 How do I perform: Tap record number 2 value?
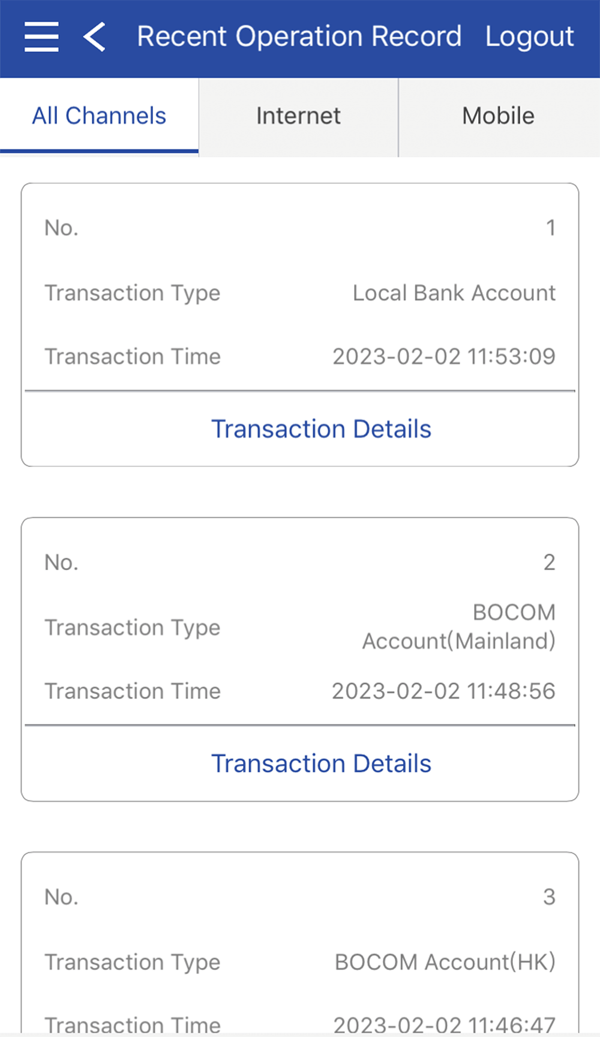pyautogui.click(x=549, y=563)
